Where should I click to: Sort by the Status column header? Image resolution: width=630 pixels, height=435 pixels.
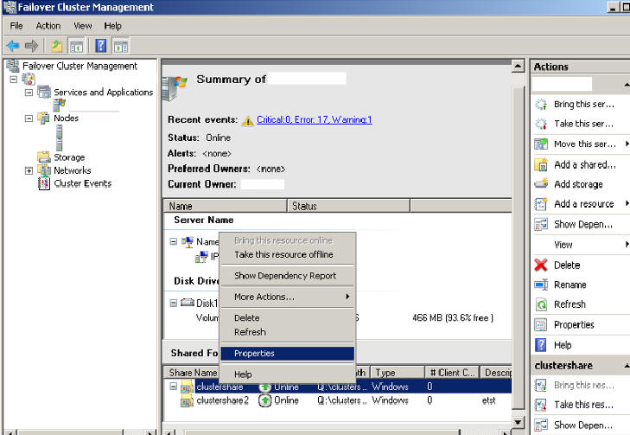click(349, 206)
